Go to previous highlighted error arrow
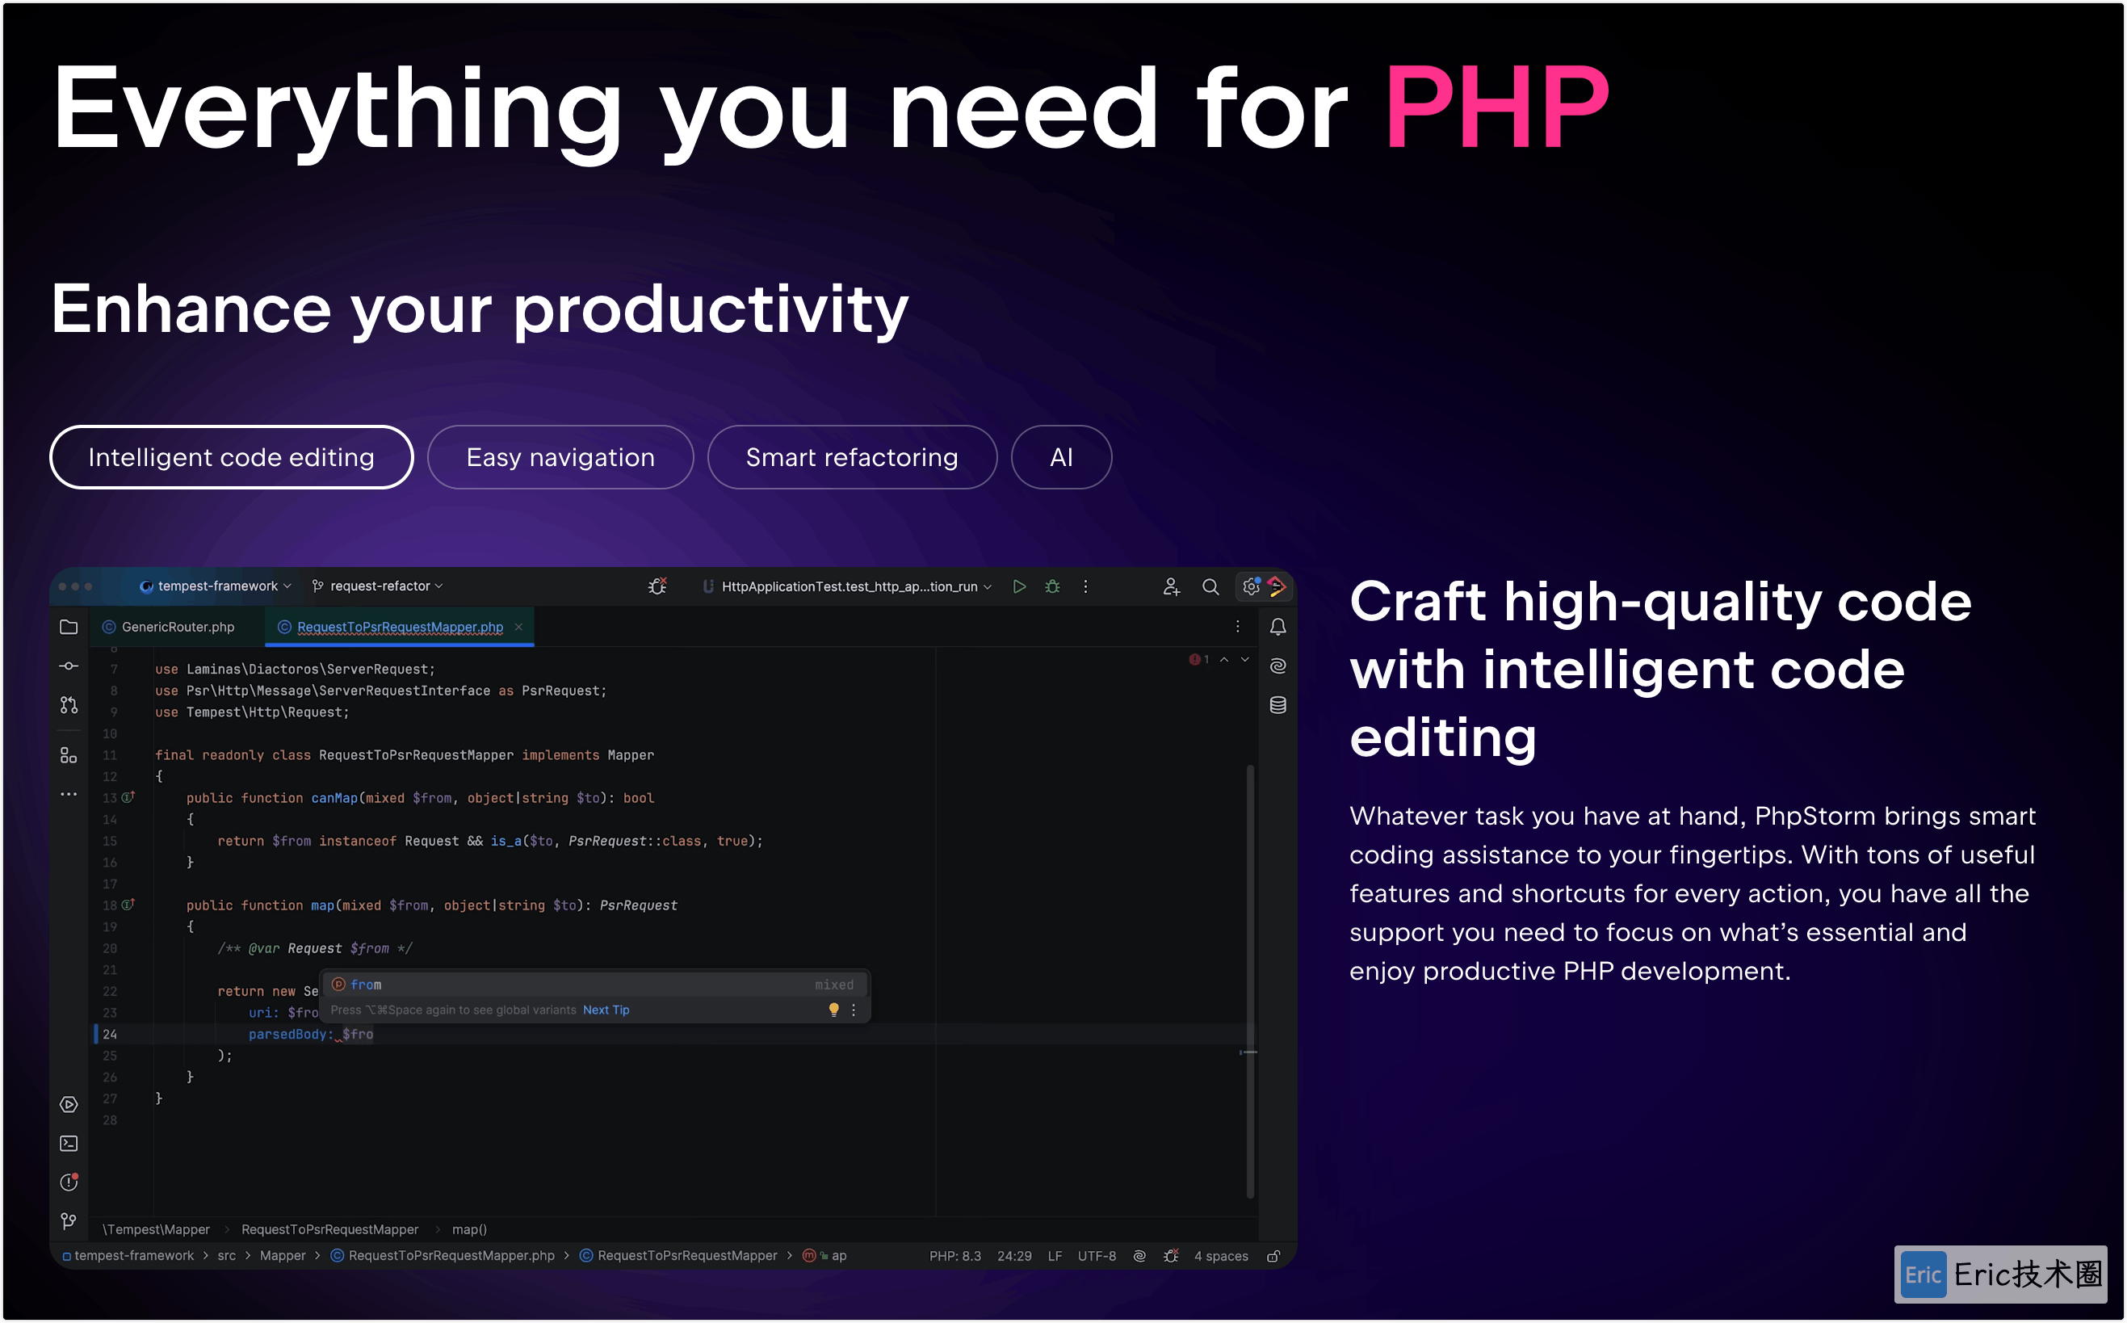Viewport: 2127px width, 1323px height. (x=1223, y=659)
